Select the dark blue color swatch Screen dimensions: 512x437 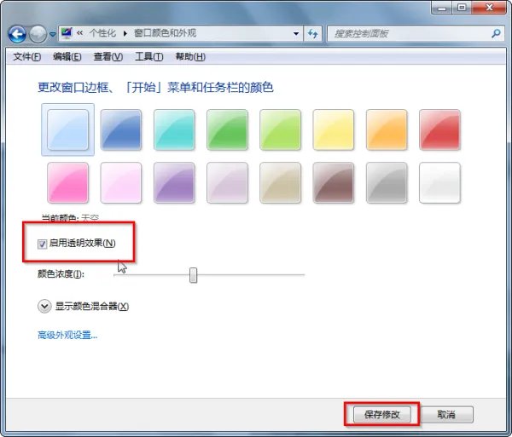click(x=121, y=129)
